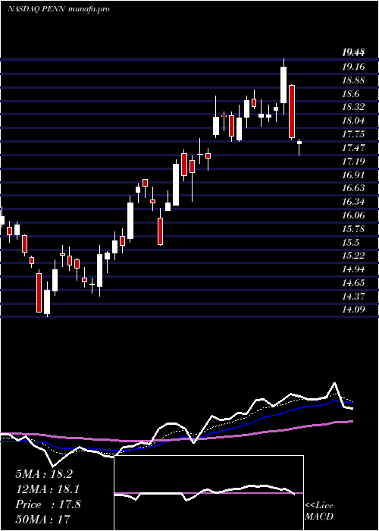Click the 16.06 price level label
Screen dimensions: 379x531
tap(353, 215)
